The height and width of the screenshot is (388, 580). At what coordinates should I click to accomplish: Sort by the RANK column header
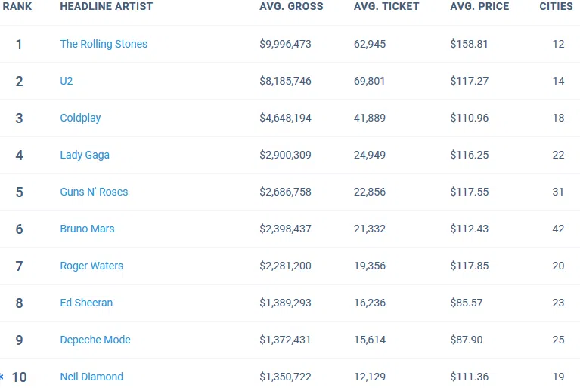pyautogui.click(x=17, y=6)
